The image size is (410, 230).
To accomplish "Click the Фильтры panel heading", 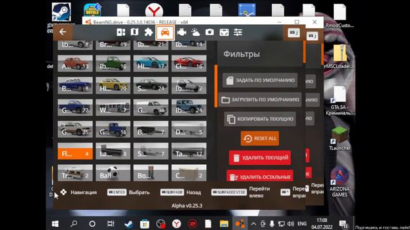I will (242, 54).
